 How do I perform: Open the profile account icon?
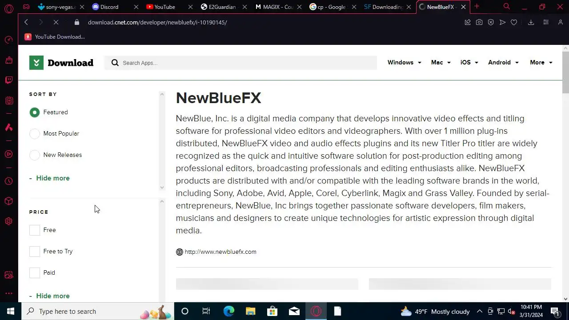coord(561,22)
